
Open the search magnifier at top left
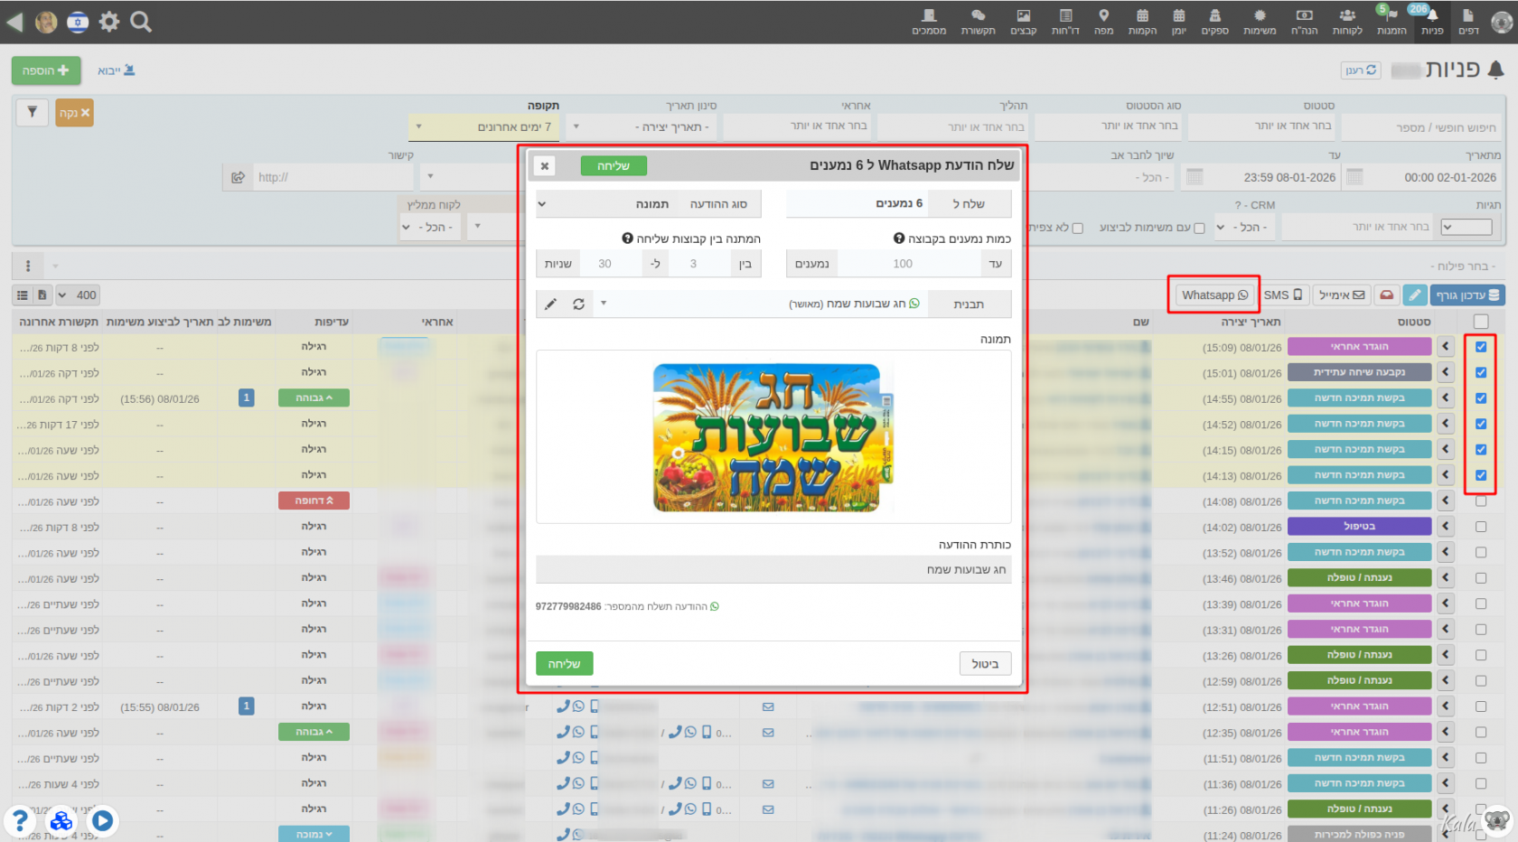140,22
